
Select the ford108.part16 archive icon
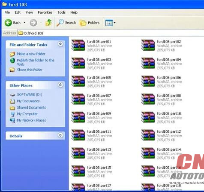point(148,171)
